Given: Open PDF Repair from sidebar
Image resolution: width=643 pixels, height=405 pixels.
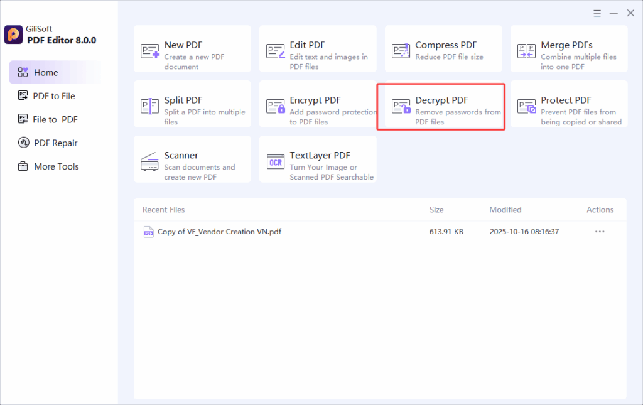Looking at the screenshot, I should pos(55,143).
